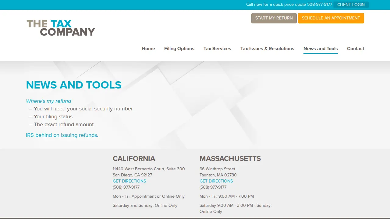Click Mon - Fri: 9:00 AM - 7:00 PM hours
The image size is (390, 219).
click(227, 196)
